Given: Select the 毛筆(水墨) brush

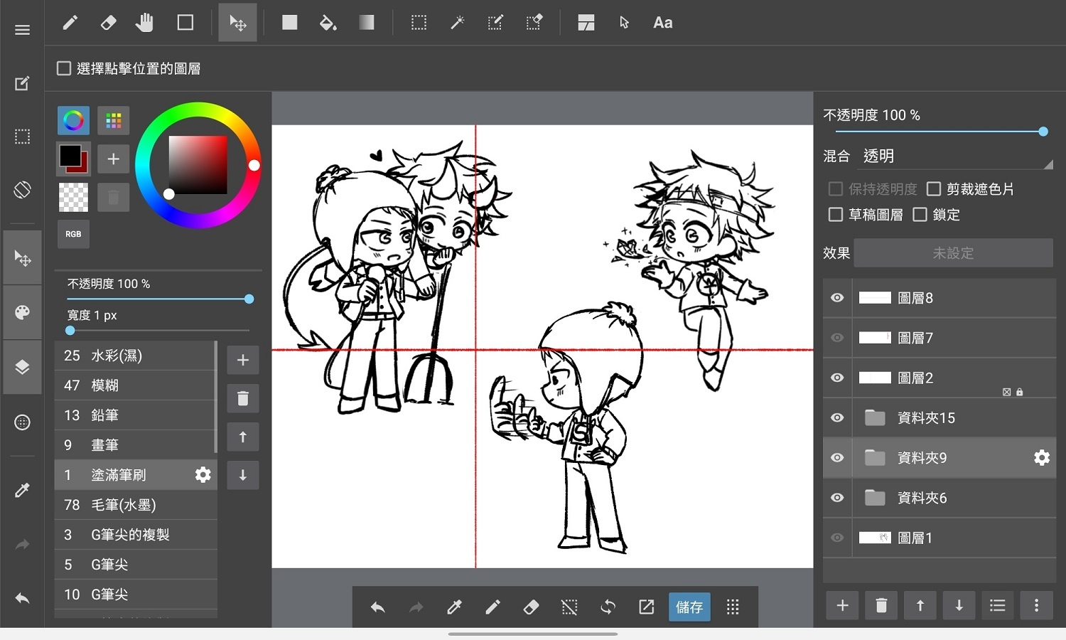Looking at the screenshot, I should [135, 505].
